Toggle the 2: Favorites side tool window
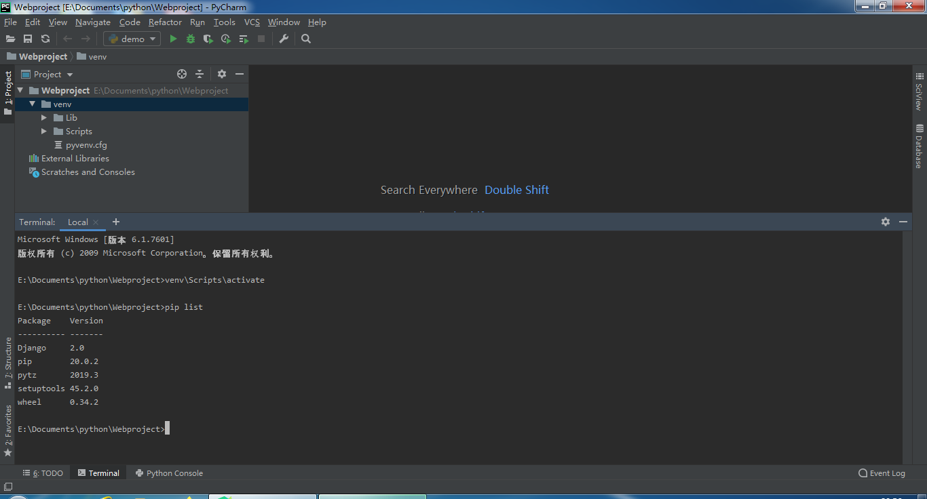This screenshot has height=499, width=927. (7, 431)
